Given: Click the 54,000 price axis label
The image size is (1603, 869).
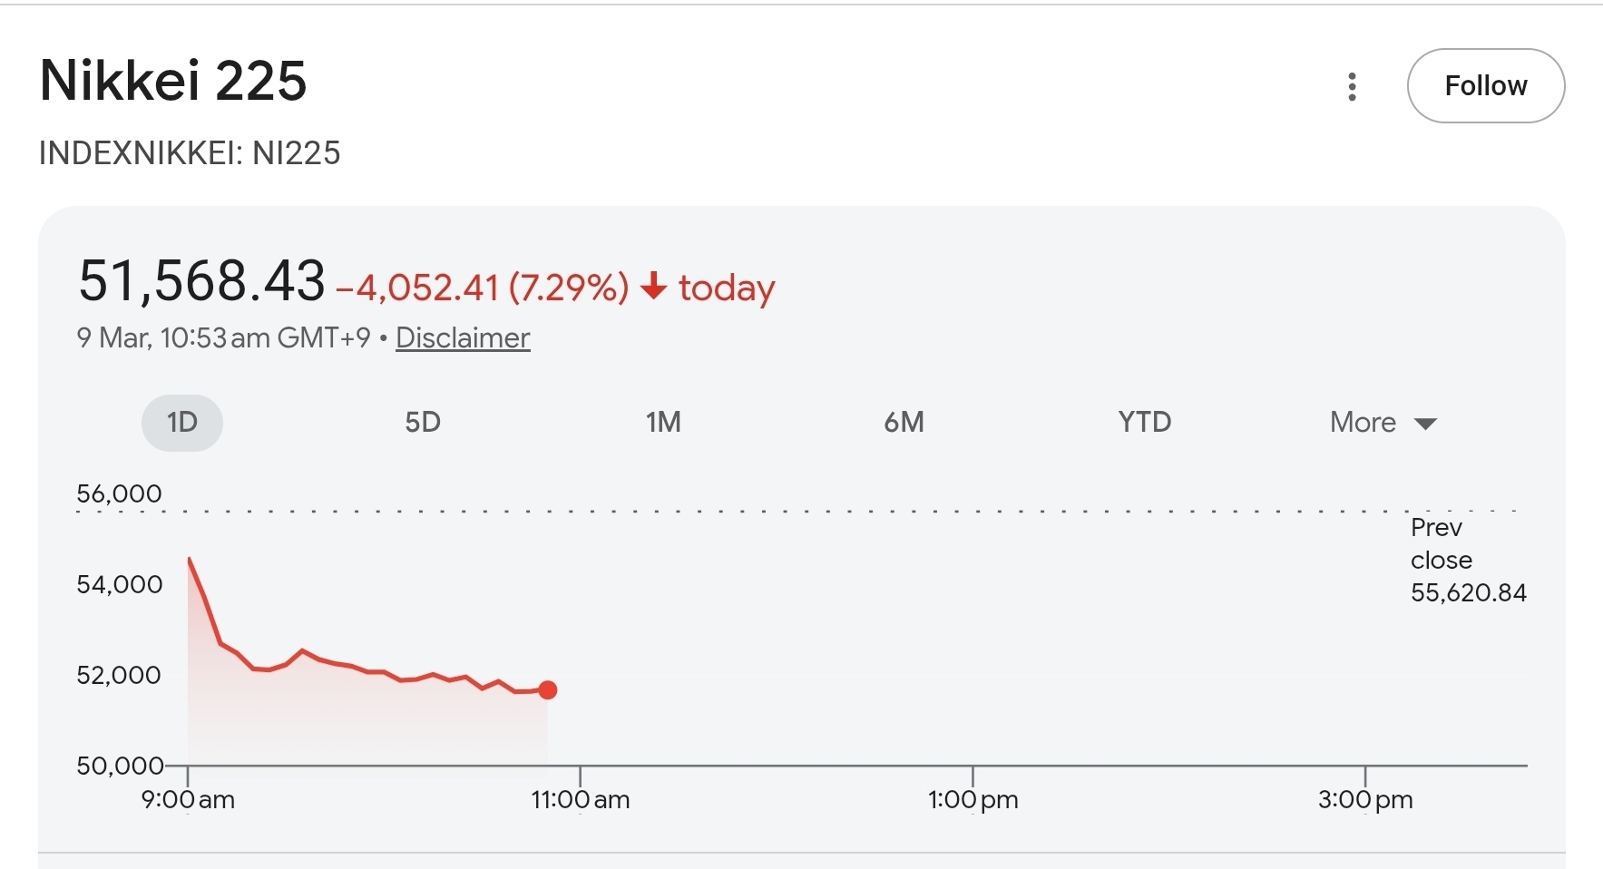Looking at the screenshot, I should pos(119,584).
